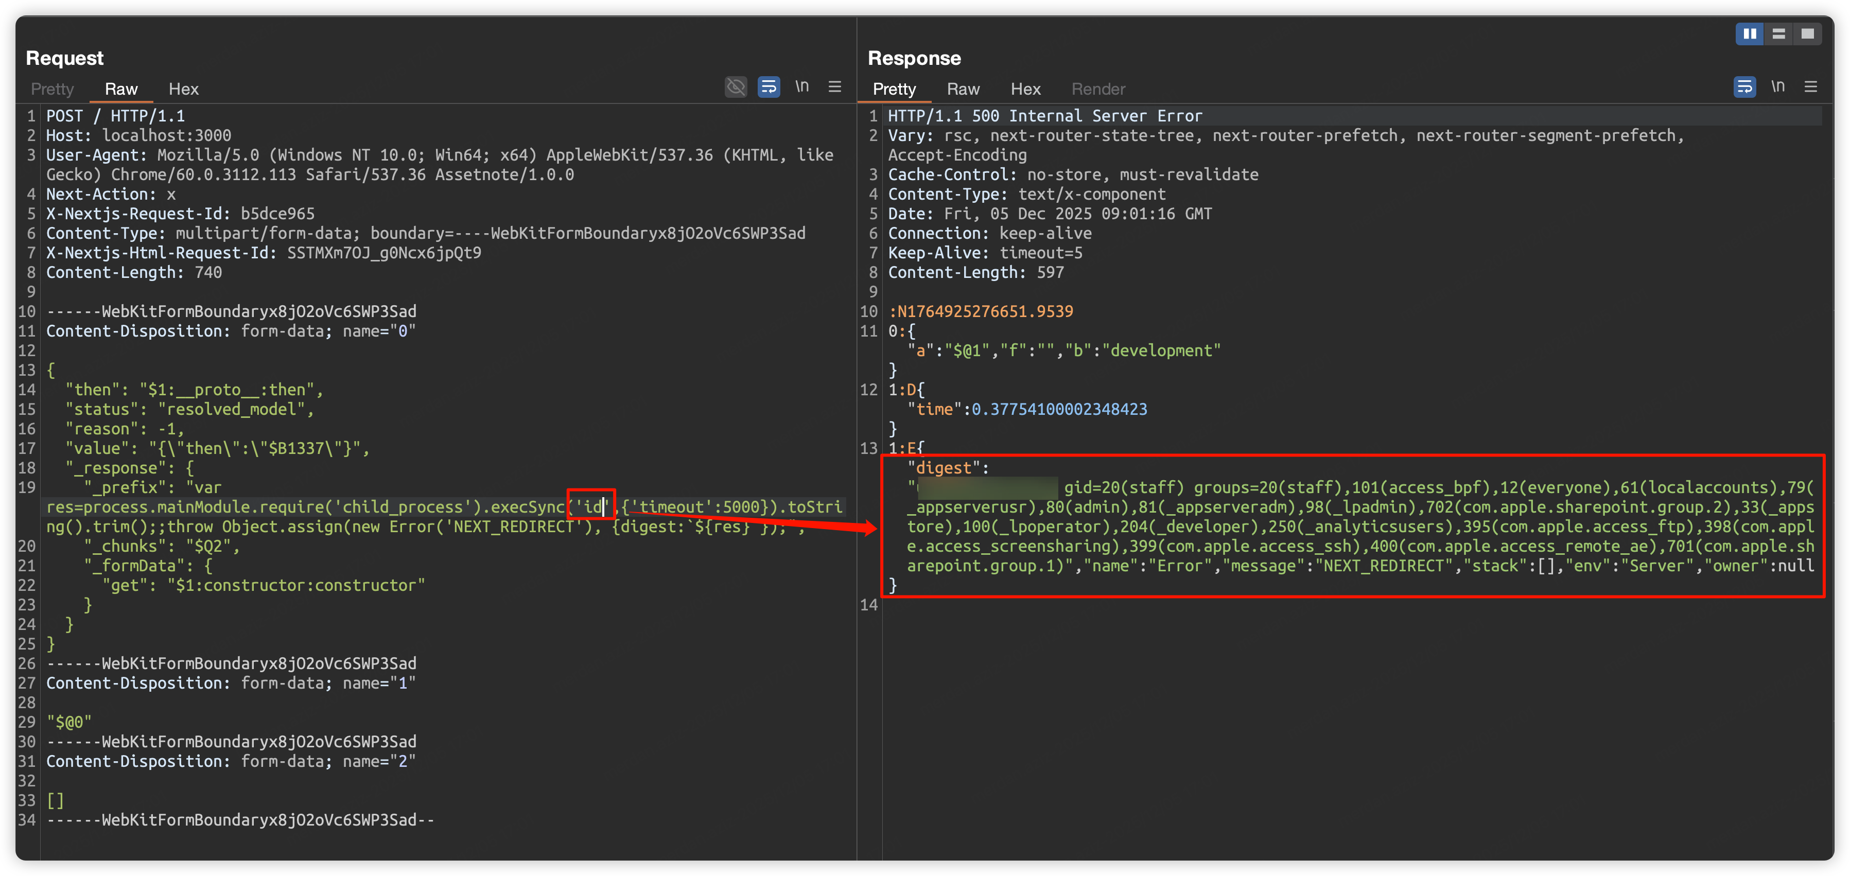Switch to top-bottom split layout
The image size is (1850, 876).
point(1779,34)
